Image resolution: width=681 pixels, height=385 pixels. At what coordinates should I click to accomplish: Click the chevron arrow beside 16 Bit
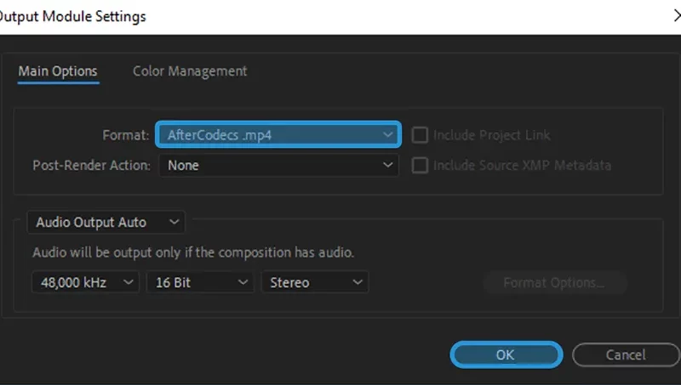tap(243, 282)
